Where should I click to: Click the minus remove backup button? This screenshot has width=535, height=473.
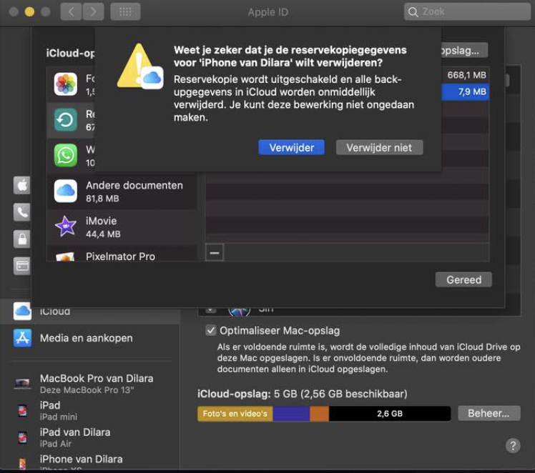(215, 252)
